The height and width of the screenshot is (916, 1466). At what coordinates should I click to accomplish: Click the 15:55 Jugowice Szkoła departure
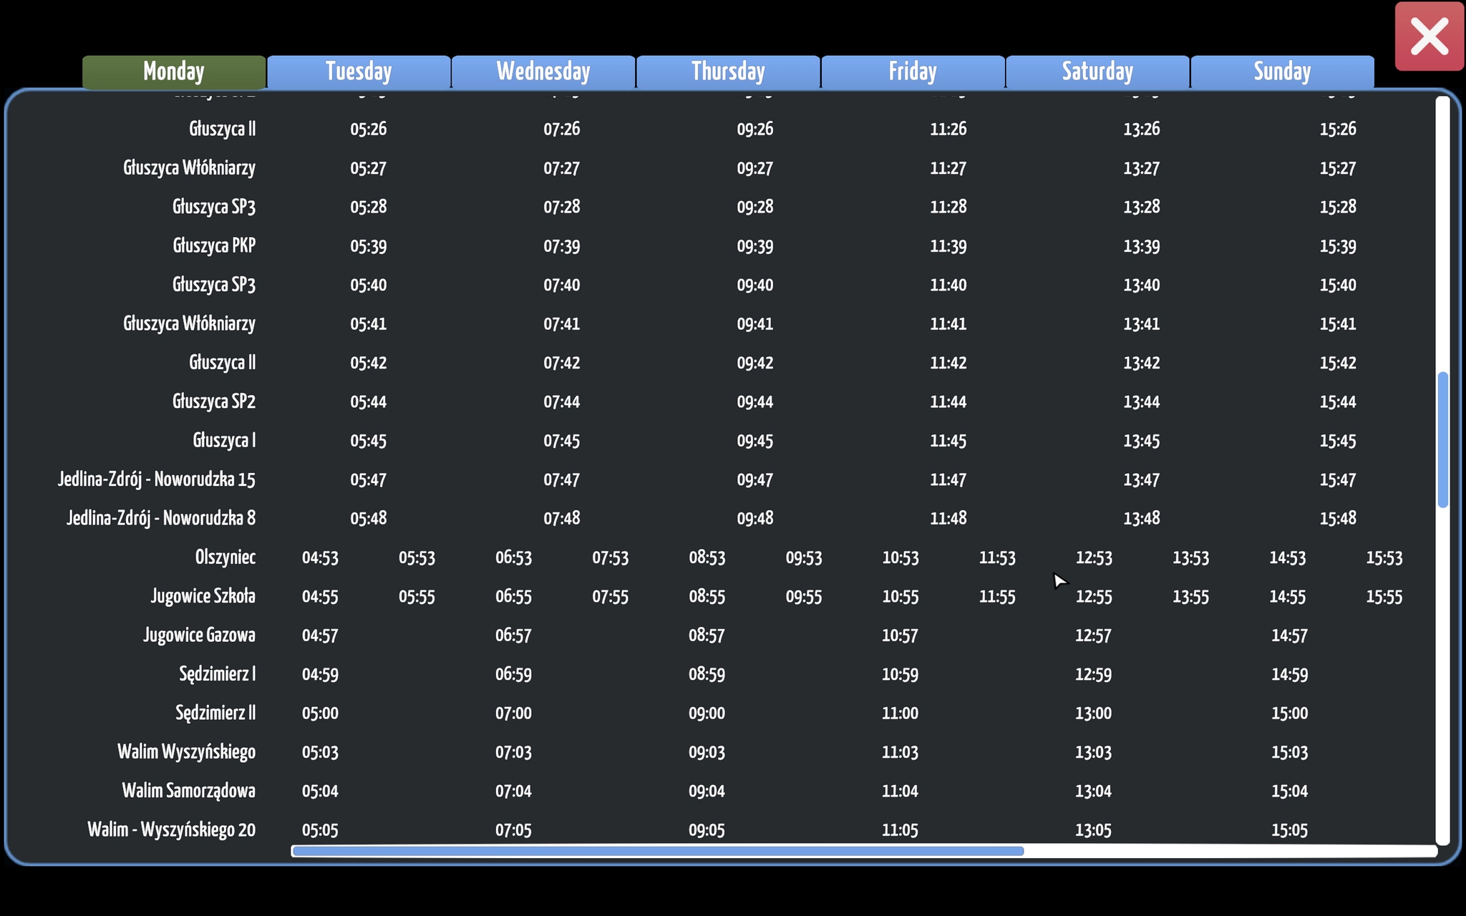(1384, 597)
